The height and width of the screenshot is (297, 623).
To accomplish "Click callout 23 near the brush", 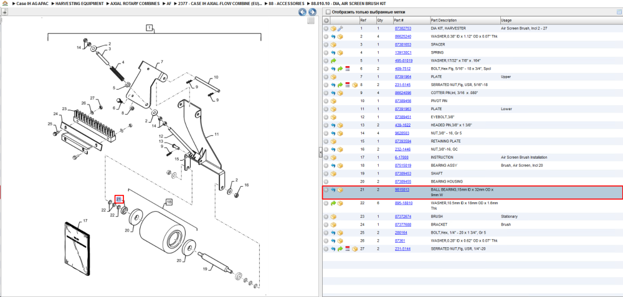I will click(x=64, y=108).
